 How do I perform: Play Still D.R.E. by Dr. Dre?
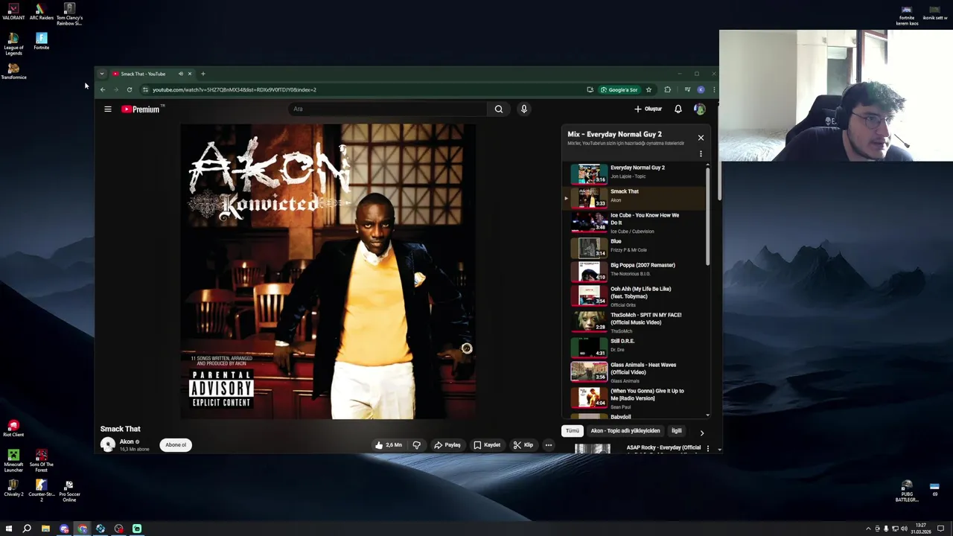[633, 347]
